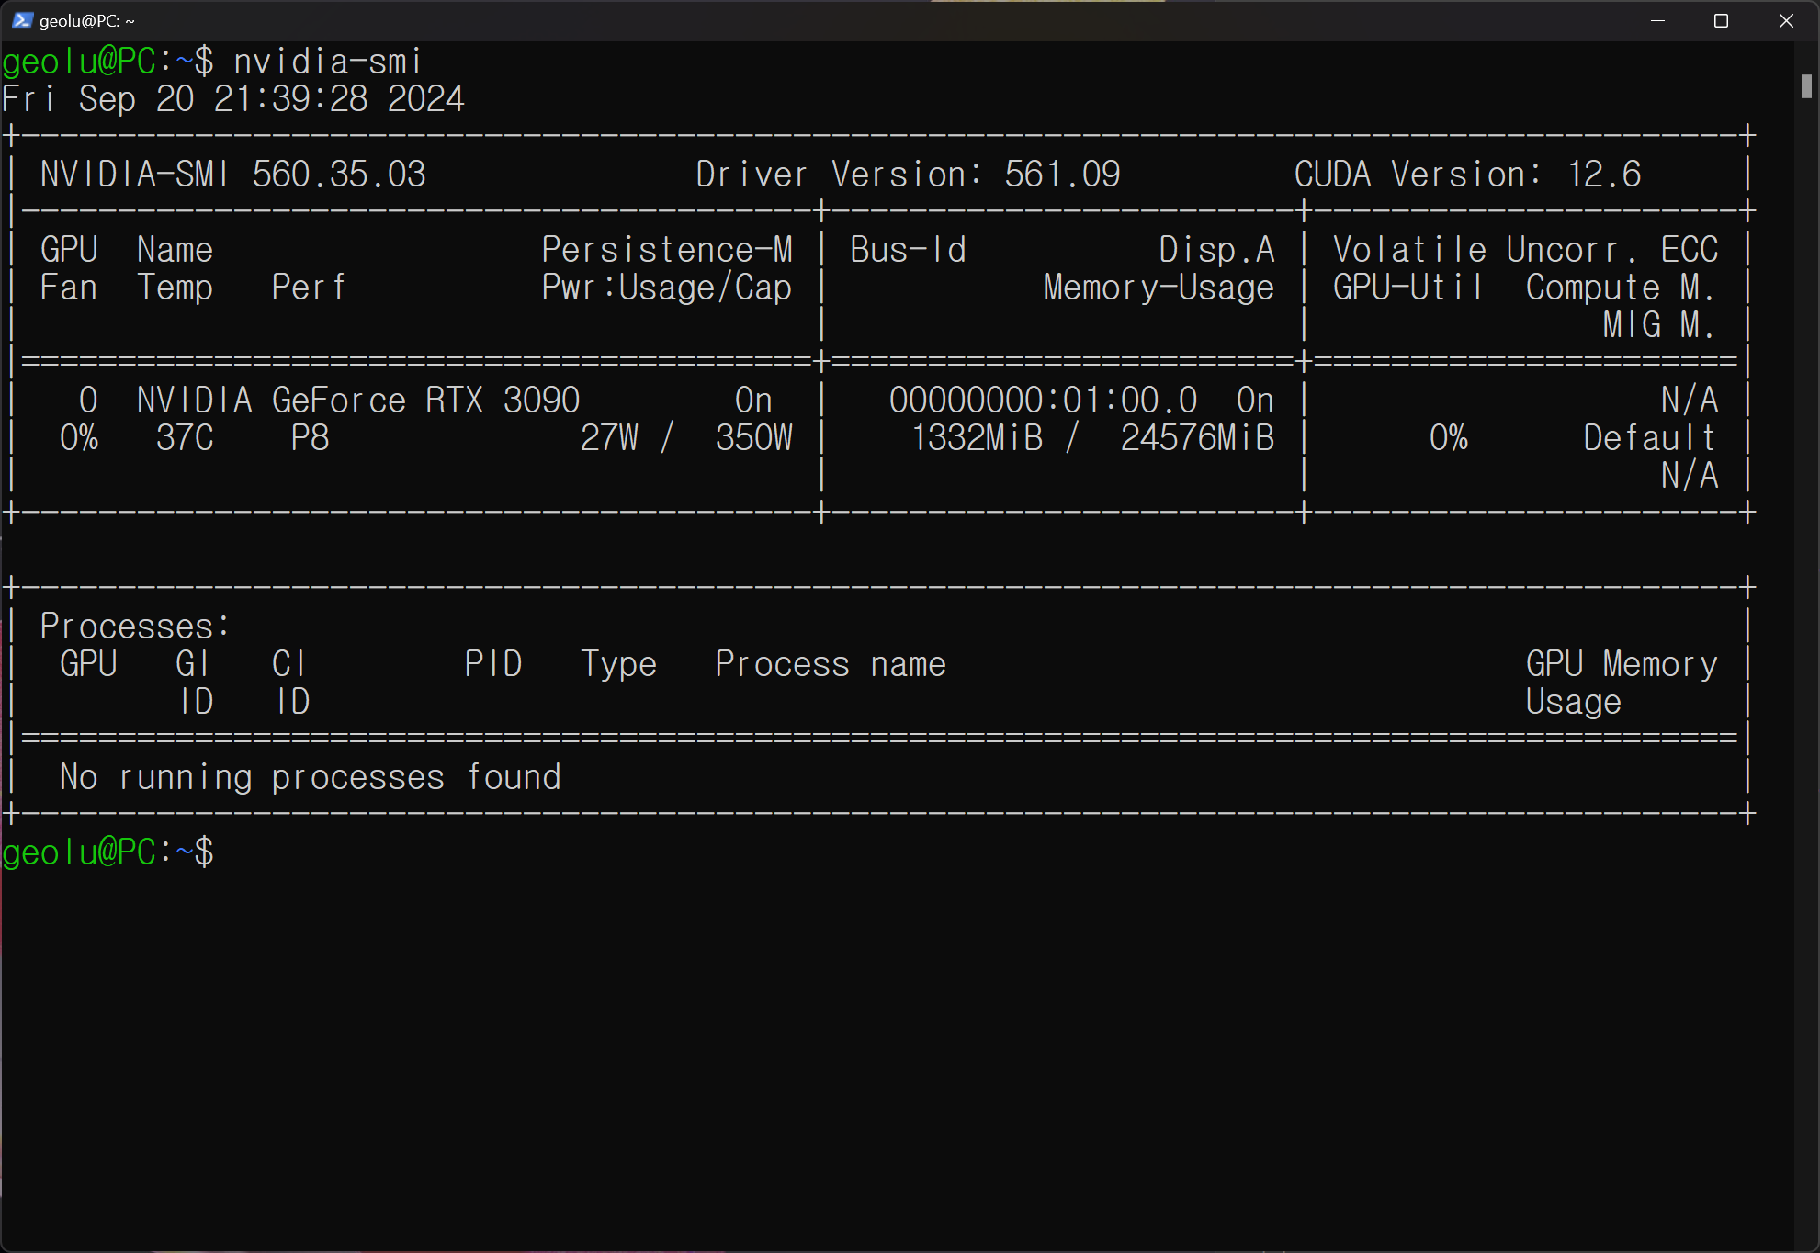Click the geolu@PC window title text
1820x1253 pixels.
tap(86, 21)
